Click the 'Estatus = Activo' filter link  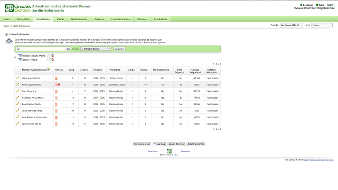coord(30,60)
